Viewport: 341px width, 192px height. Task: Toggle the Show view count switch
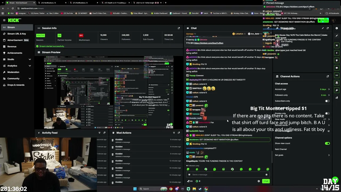[x=327, y=143]
